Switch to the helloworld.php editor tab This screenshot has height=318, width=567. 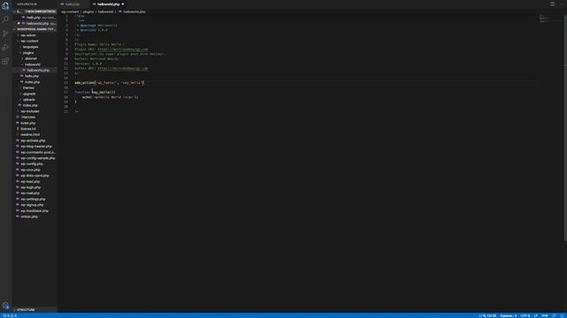tap(108, 4)
